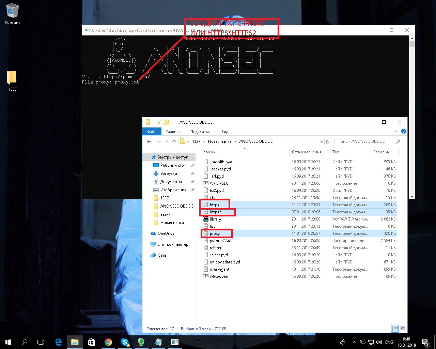Open the volume control in system tray

(x=379, y=342)
